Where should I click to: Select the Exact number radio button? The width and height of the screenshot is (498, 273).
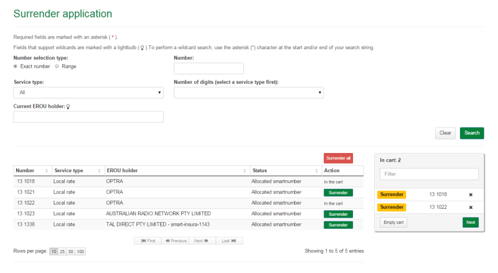[x=16, y=67]
